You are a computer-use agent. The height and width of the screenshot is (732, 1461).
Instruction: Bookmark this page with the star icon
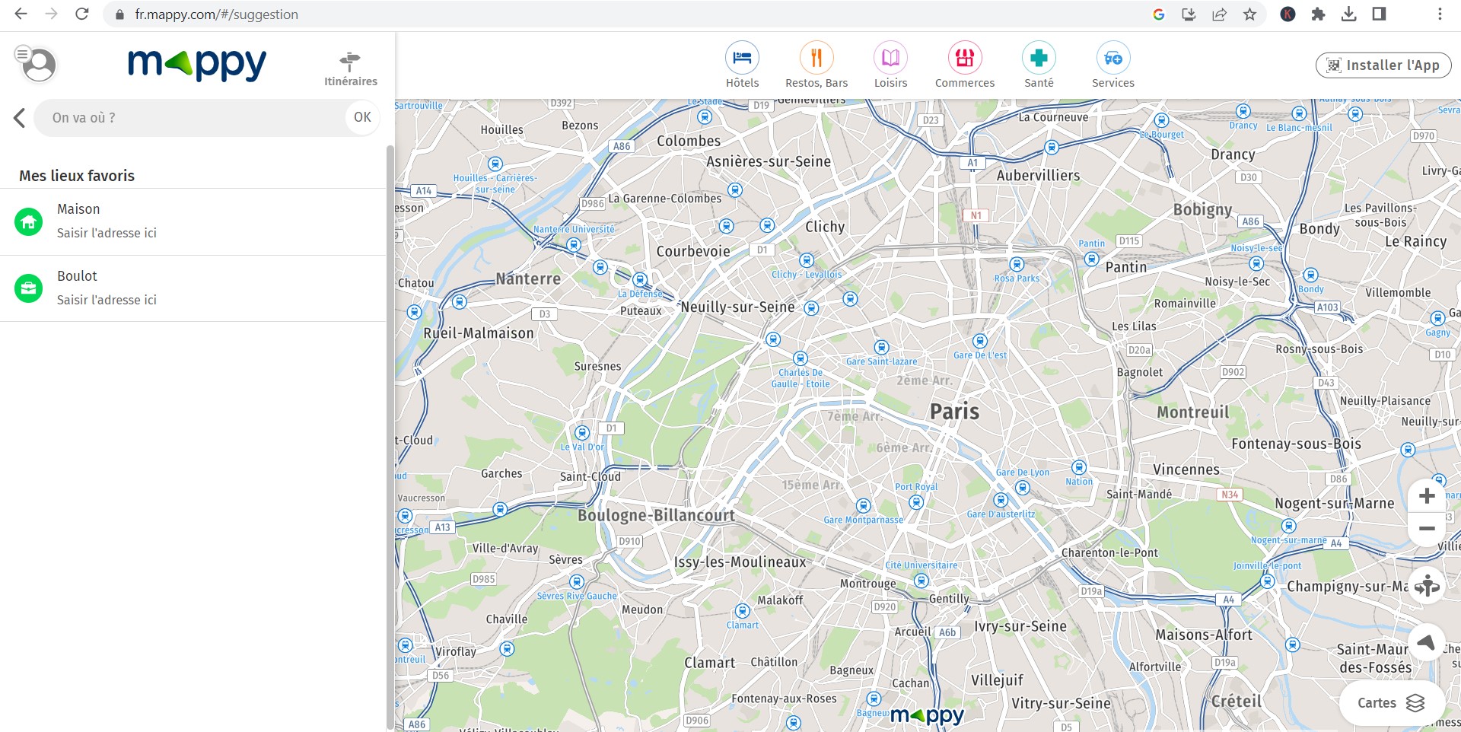pos(1249,14)
